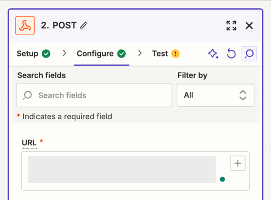Expand the panel to full screen
271x200 pixels.
coord(231,25)
